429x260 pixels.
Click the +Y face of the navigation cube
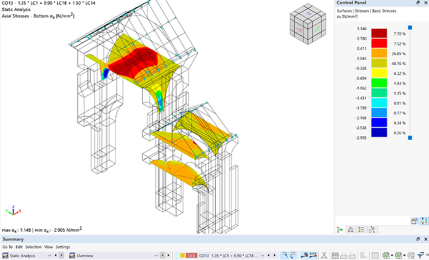[317, 29]
